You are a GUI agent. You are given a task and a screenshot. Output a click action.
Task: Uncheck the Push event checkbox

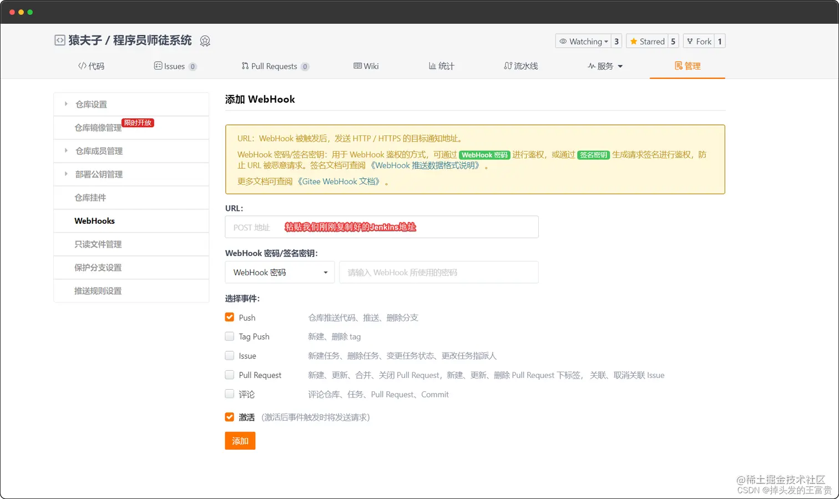[x=229, y=317]
